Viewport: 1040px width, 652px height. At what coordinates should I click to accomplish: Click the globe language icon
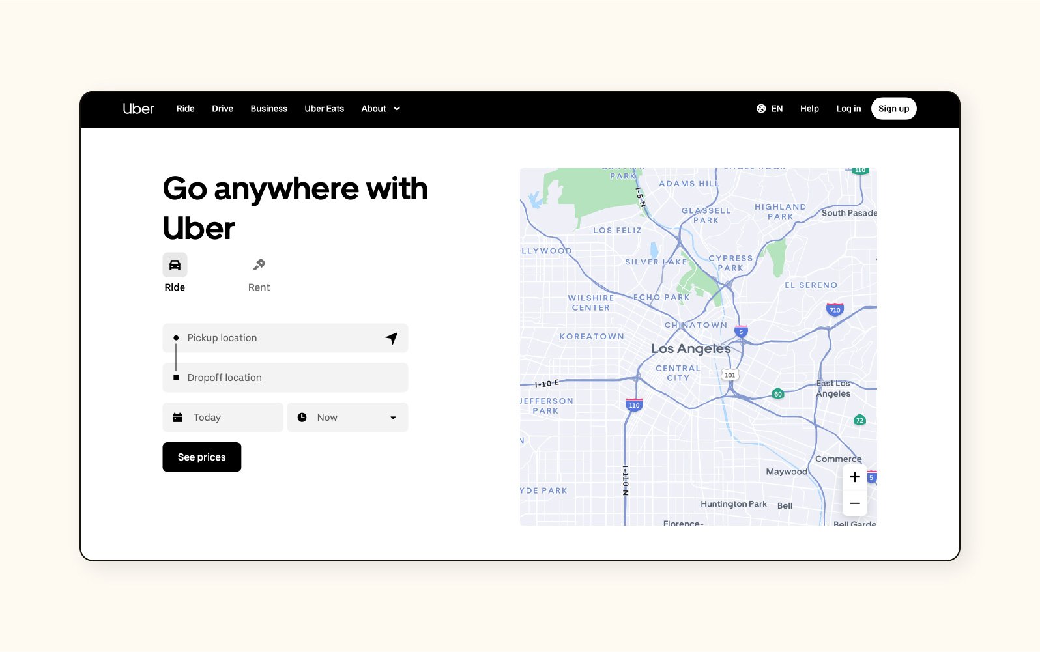coord(761,109)
